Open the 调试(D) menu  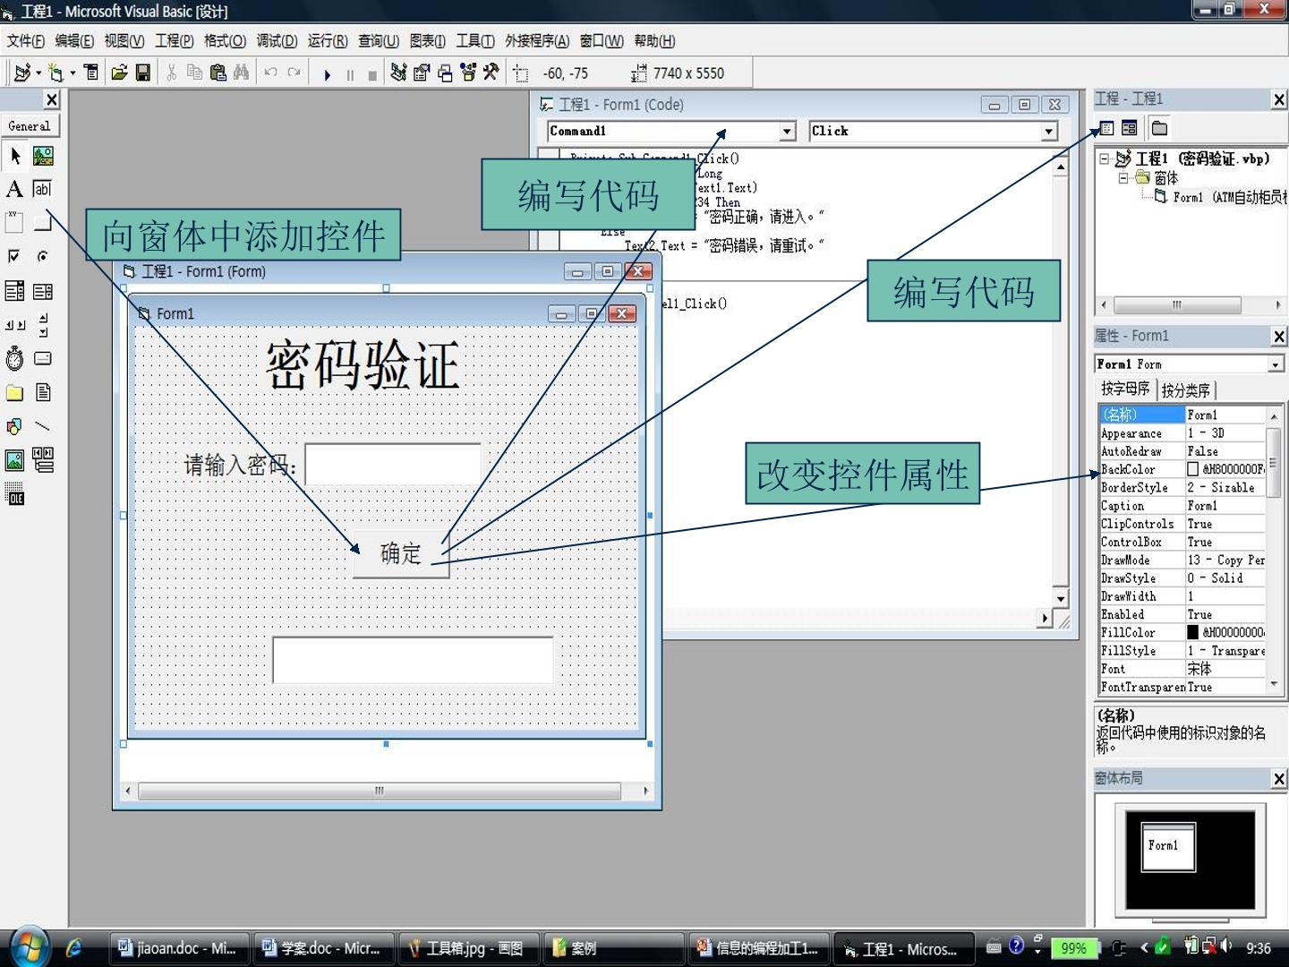click(x=277, y=41)
